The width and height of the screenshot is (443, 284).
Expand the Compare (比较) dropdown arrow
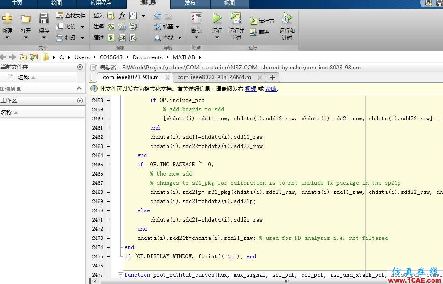pos(82,27)
